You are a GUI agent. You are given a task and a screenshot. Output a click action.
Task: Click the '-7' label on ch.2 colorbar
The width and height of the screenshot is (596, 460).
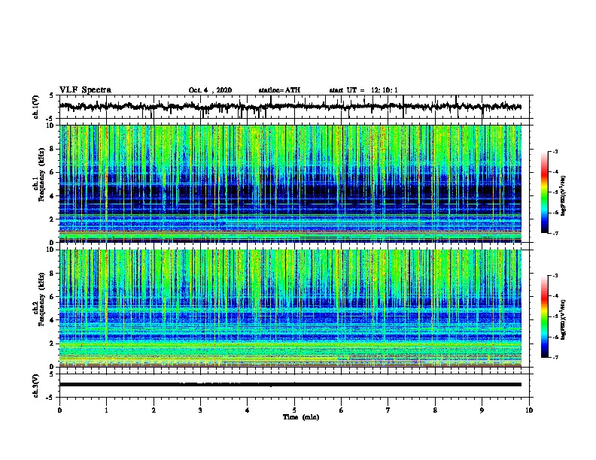[555, 357]
